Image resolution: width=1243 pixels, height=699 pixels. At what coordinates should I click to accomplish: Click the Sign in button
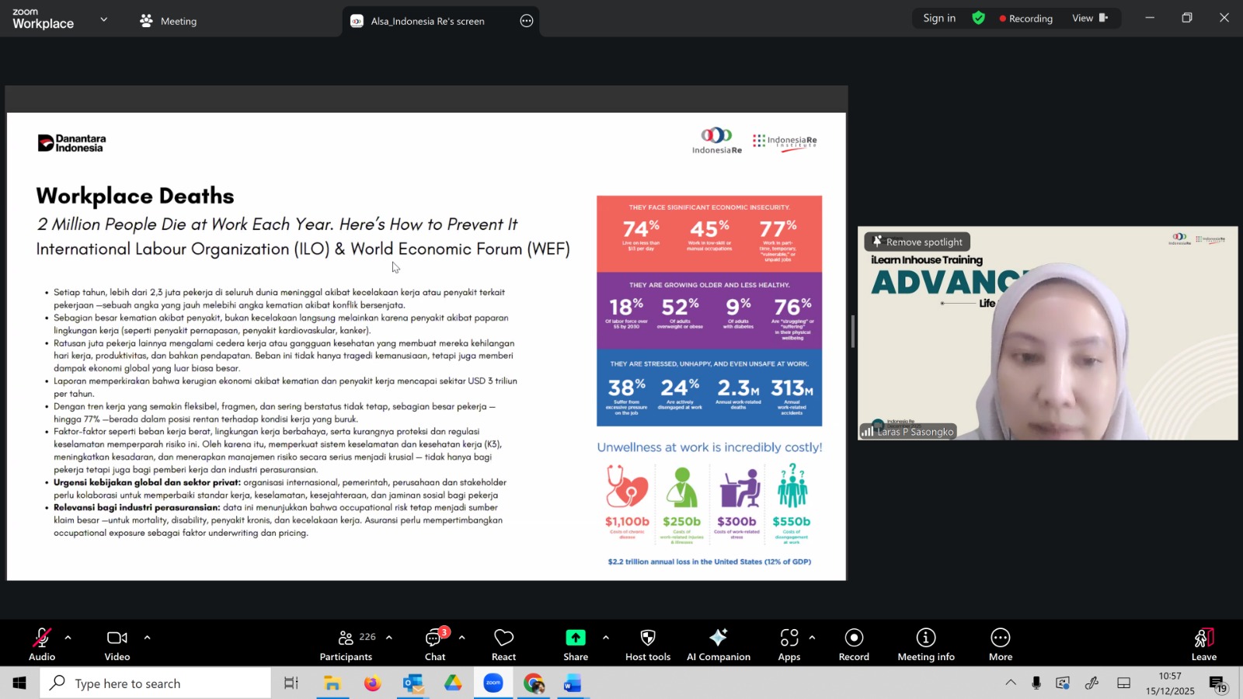[x=939, y=19]
